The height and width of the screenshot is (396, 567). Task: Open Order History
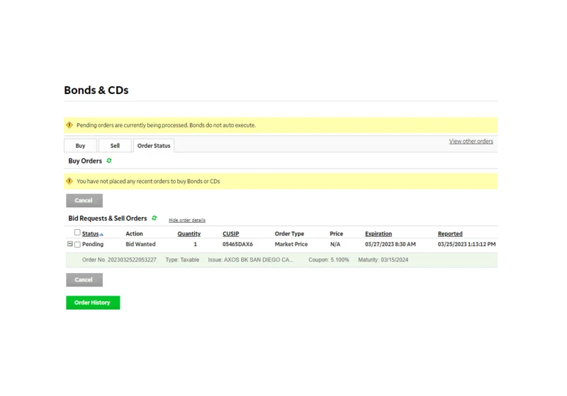pyautogui.click(x=93, y=303)
